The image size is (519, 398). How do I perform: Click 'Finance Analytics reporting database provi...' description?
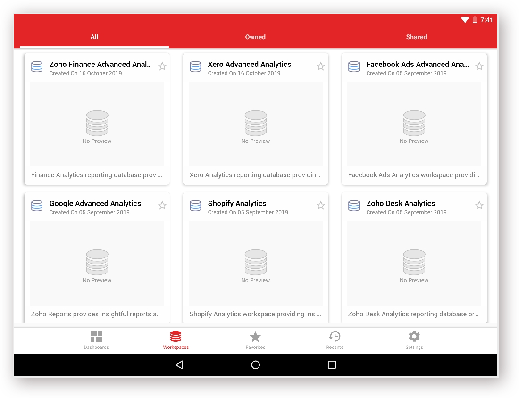(97, 175)
